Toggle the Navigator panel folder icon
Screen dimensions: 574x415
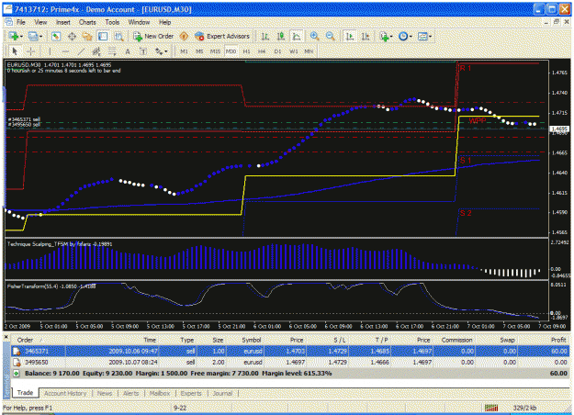(x=87, y=36)
